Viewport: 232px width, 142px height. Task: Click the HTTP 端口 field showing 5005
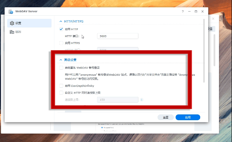coord(118,36)
